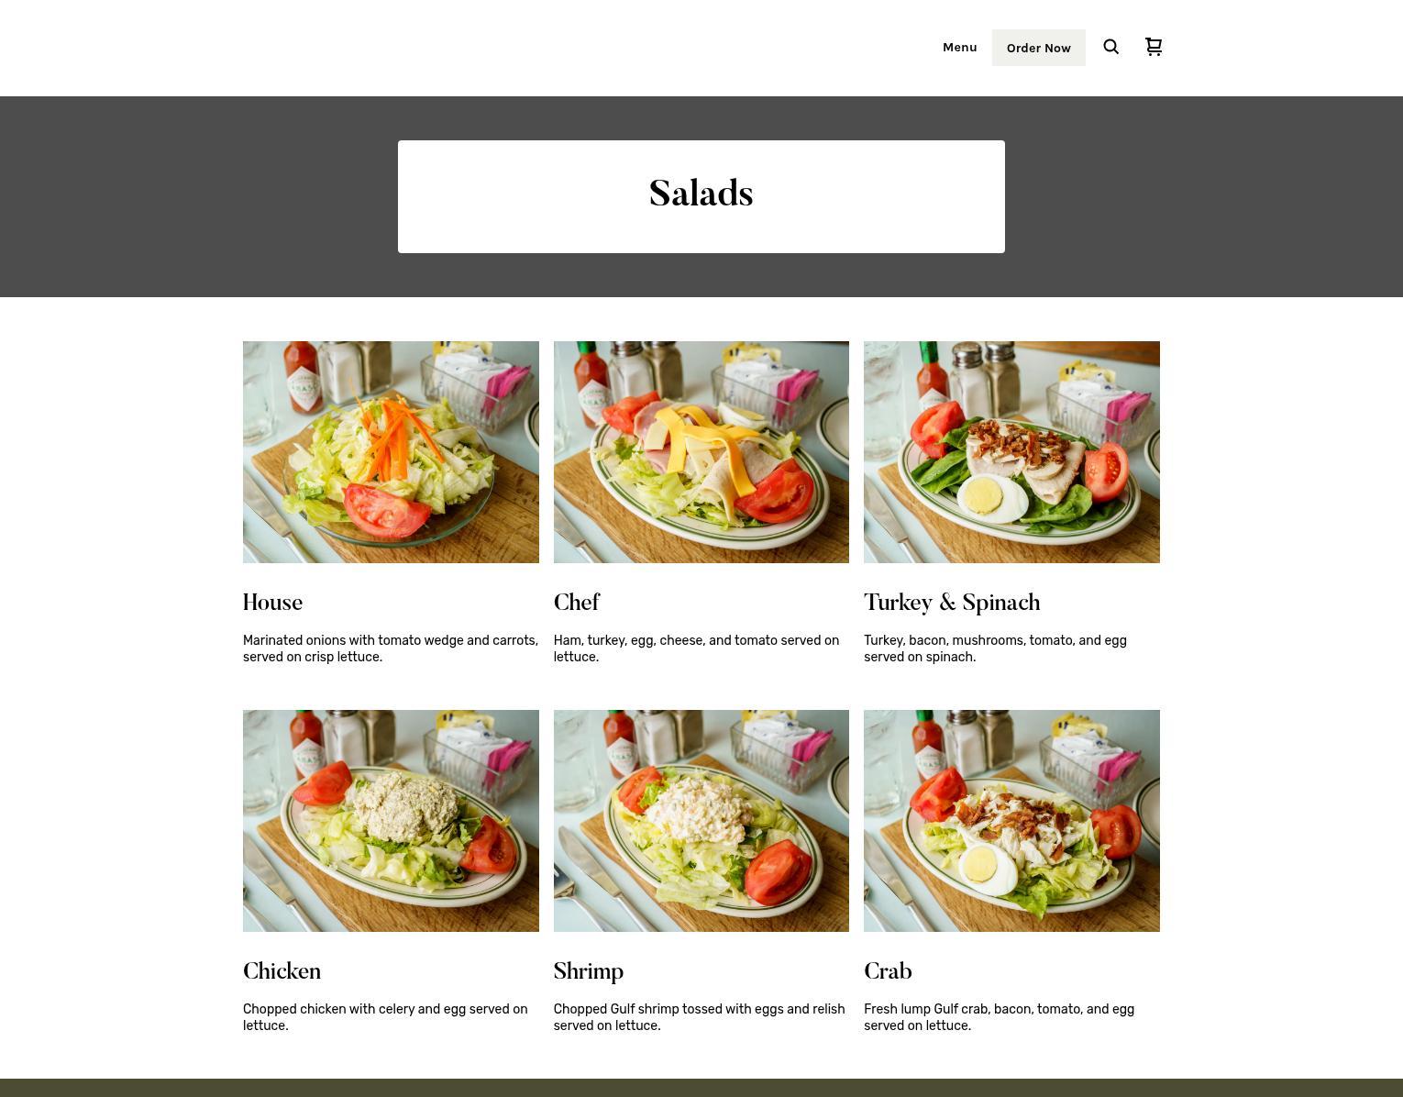Open the Crab salad photo
Screen dimensions: 1403x1097
click(x=1011, y=821)
